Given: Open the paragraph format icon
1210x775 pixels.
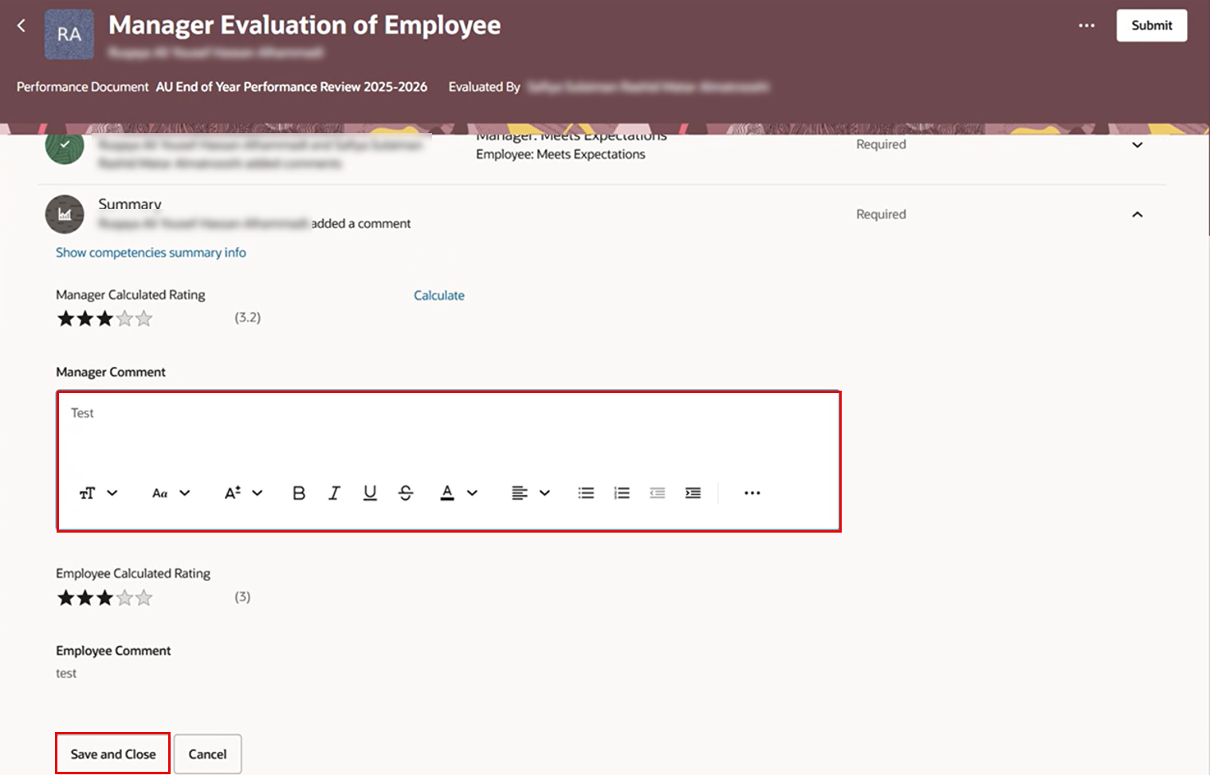Looking at the screenshot, I should 87,494.
